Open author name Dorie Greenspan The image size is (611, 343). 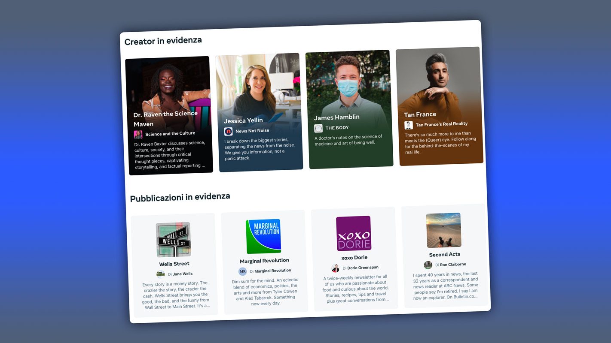pos(363,268)
